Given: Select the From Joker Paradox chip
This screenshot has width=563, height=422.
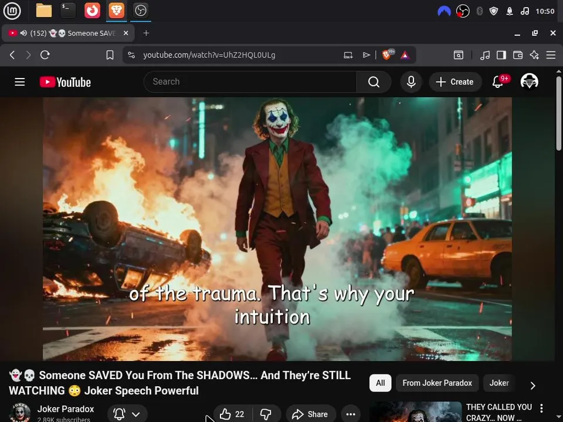Looking at the screenshot, I should pos(437,383).
